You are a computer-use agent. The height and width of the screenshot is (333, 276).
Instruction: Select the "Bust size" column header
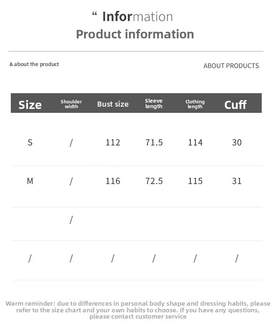113,104
